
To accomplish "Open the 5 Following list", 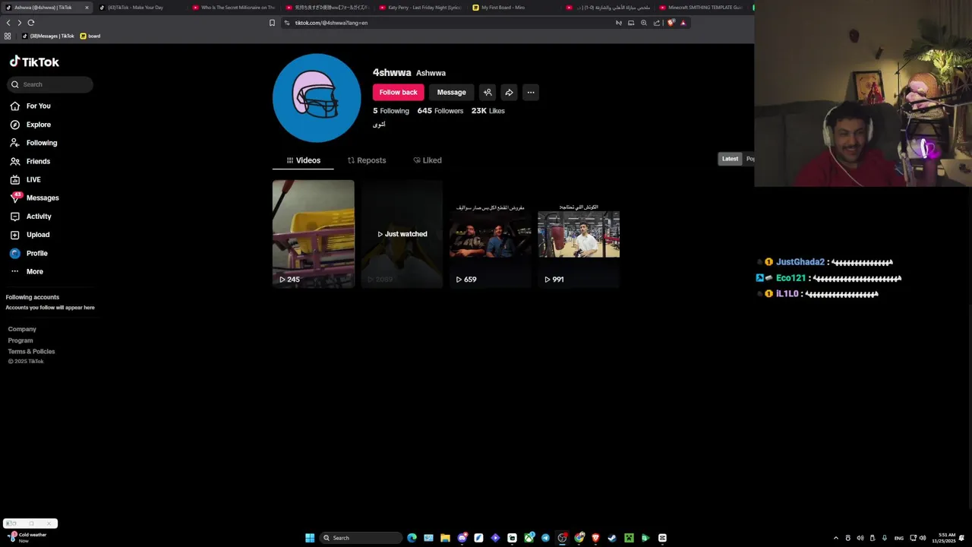I will coord(390,111).
